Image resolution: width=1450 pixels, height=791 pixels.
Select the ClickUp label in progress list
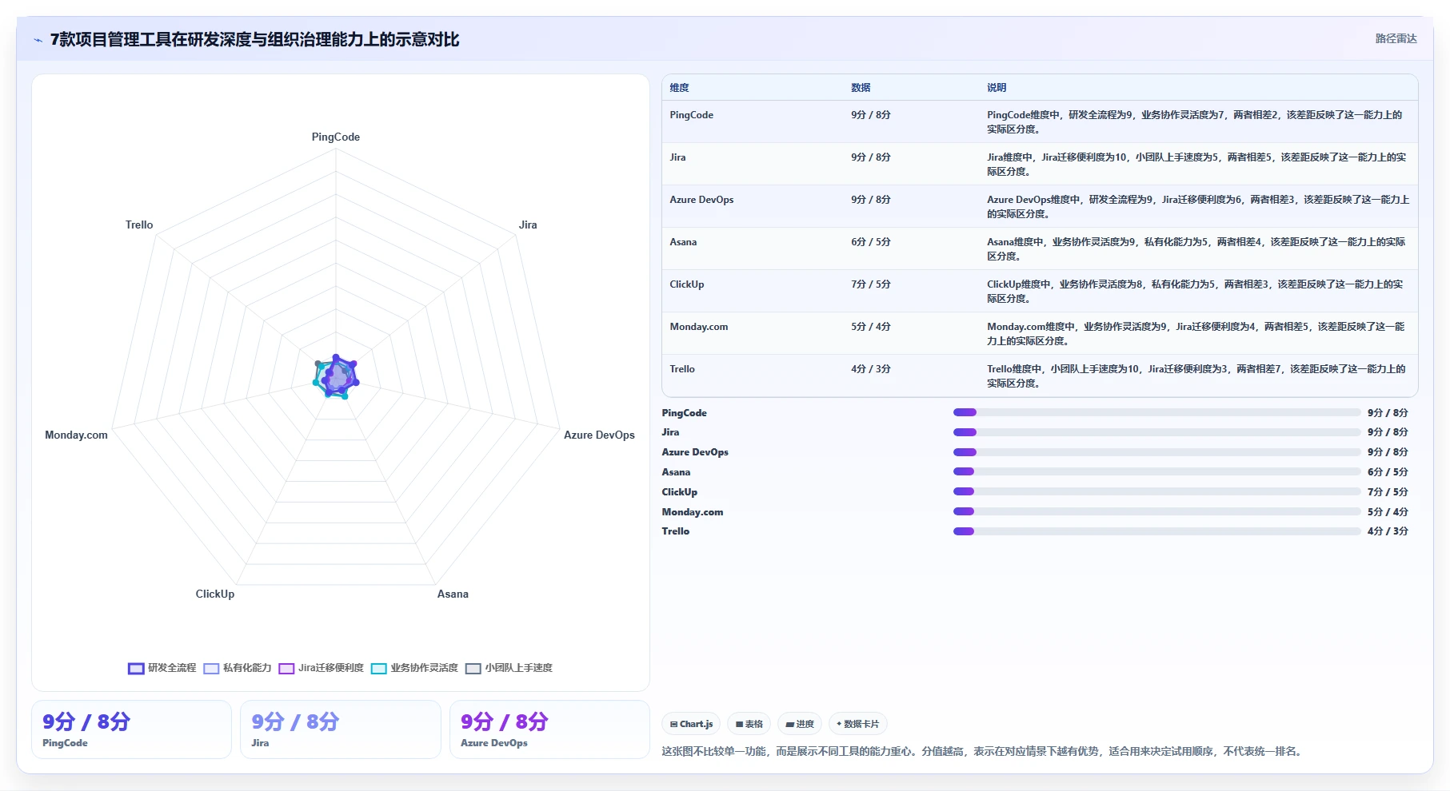click(x=680, y=492)
